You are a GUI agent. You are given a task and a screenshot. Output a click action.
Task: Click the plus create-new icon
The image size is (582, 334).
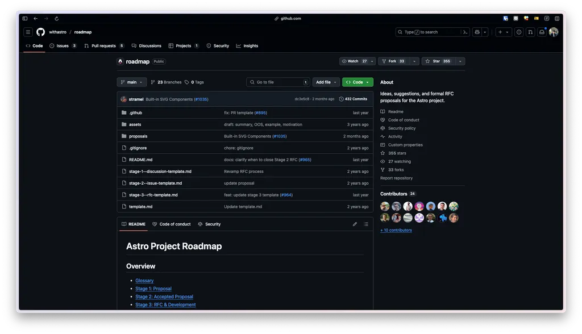(500, 32)
